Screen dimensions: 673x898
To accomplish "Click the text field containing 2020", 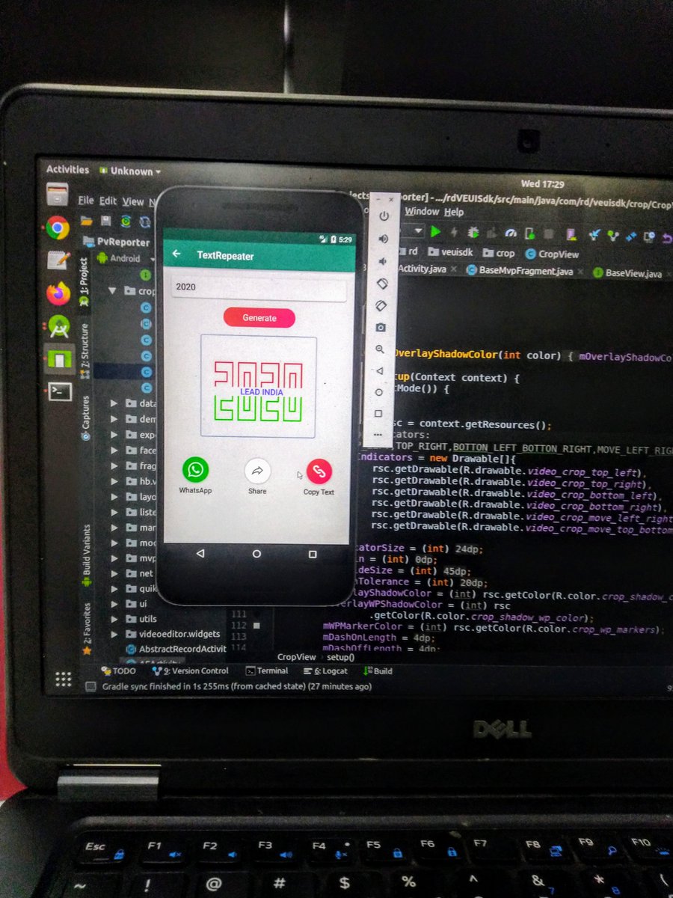I will pos(259,287).
